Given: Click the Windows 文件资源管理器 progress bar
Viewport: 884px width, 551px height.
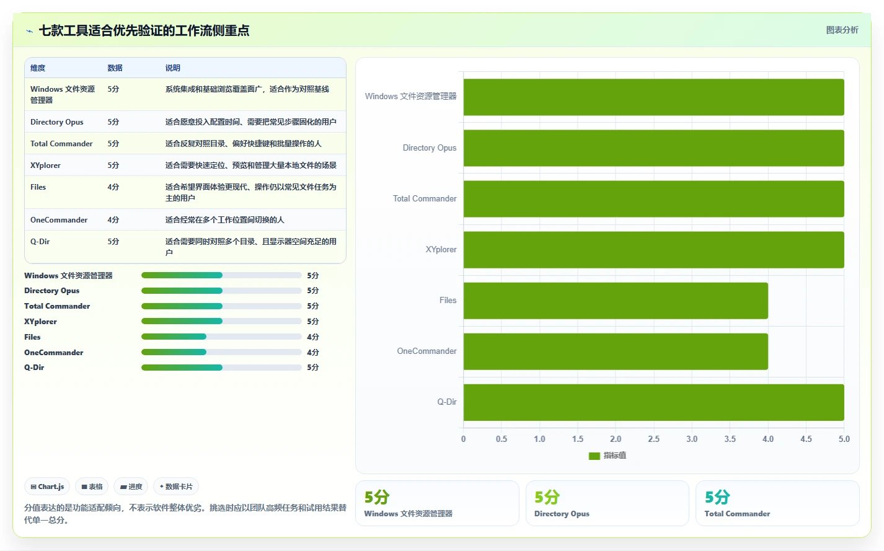Looking at the screenshot, I should 221,275.
